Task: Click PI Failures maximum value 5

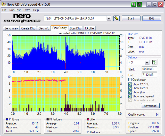Action: 78,127
